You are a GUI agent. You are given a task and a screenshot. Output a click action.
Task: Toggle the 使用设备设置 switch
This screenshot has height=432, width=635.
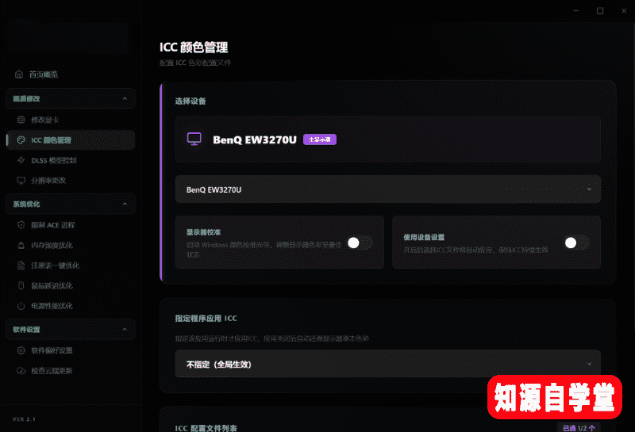[x=577, y=243]
